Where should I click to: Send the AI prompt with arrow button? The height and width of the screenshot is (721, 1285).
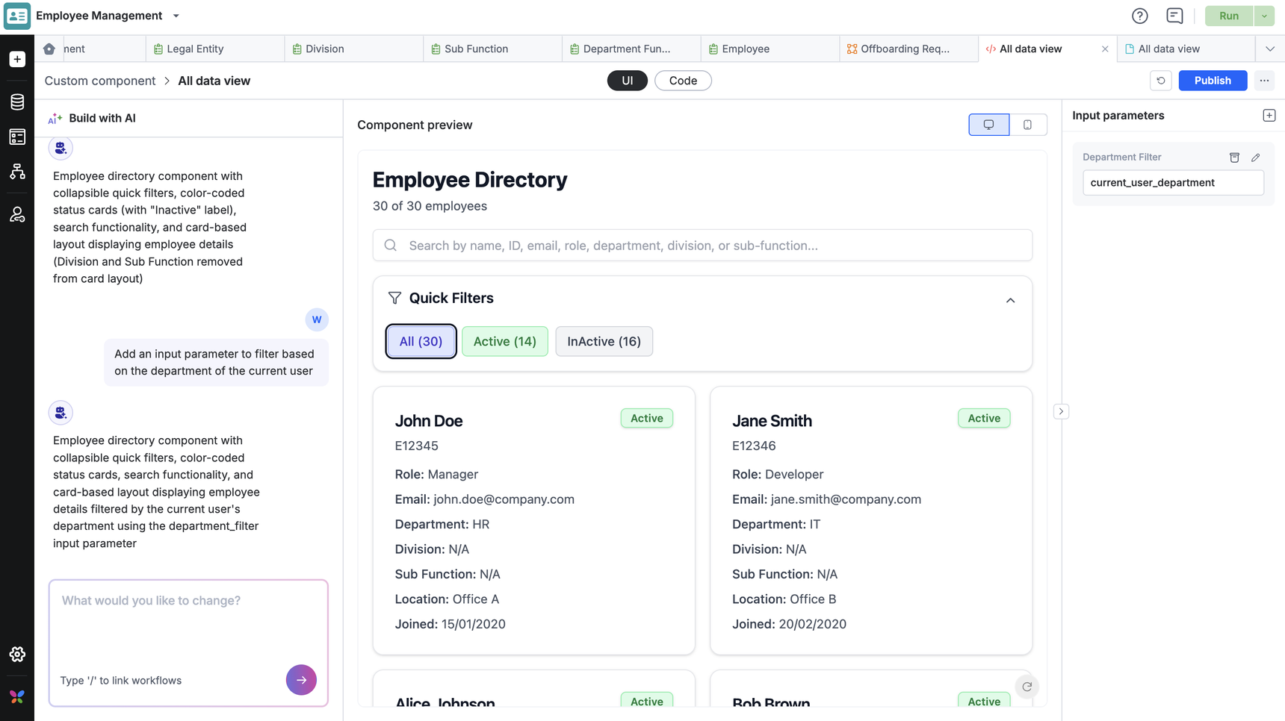pos(301,680)
